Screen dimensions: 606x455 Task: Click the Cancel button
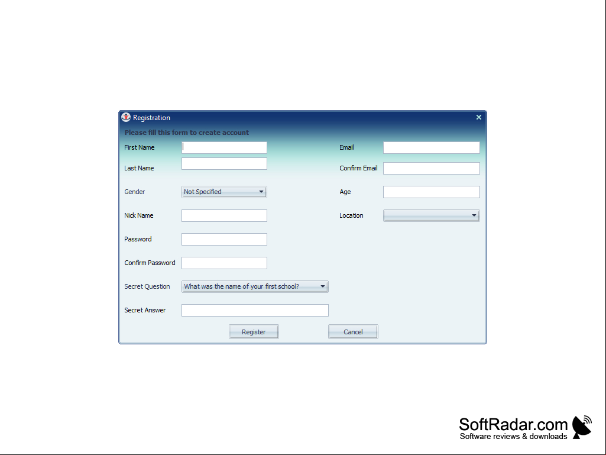(x=353, y=331)
